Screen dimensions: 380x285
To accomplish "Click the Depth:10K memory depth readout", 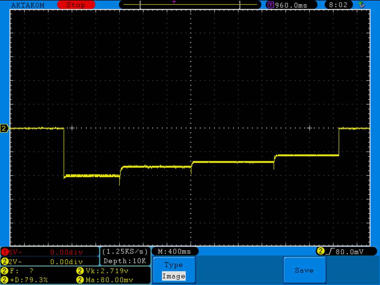I will tap(125, 261).
